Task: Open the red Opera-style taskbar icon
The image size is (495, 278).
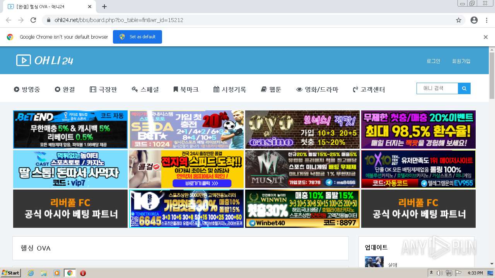Action: [x=83, y=273]
